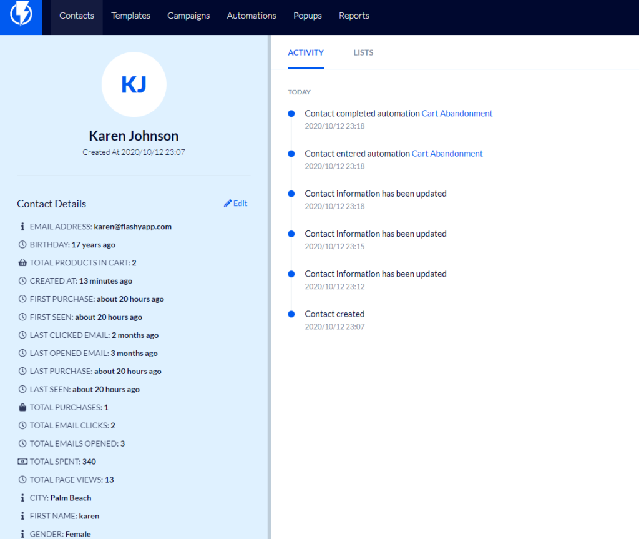Click the TOTAL PAGE VIEWS value 13

109,480
